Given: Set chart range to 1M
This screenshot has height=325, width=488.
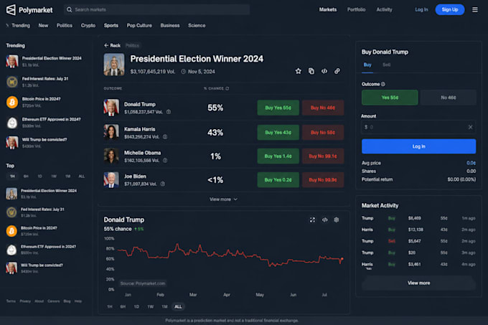Looking at the screenshot, I should (164, 306).
